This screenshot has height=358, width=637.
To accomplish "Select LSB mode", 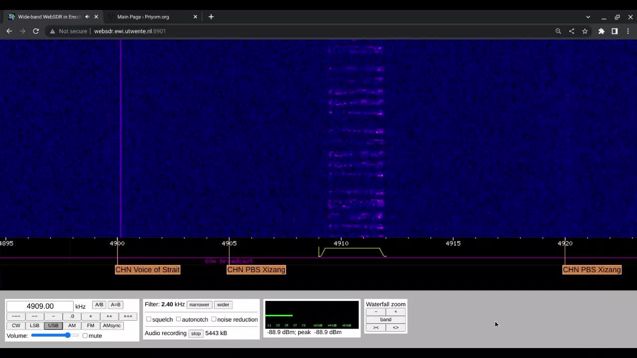I will pyautogui.click(x=34, y=326).
